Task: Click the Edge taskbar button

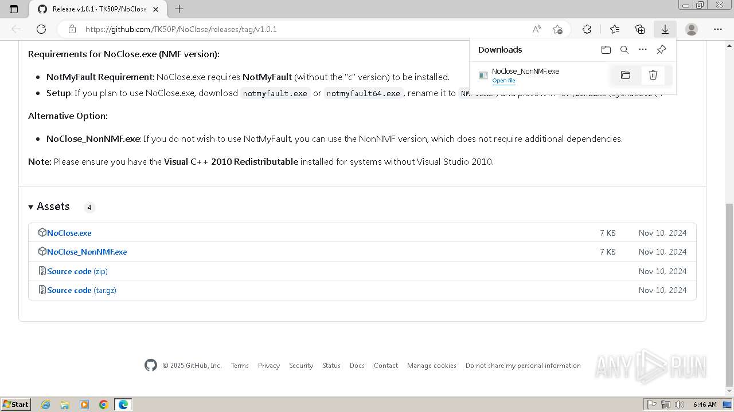Action: (123, 405)
